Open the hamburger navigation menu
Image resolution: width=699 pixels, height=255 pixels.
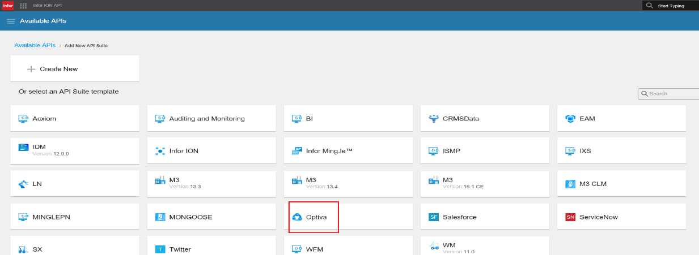11,21
